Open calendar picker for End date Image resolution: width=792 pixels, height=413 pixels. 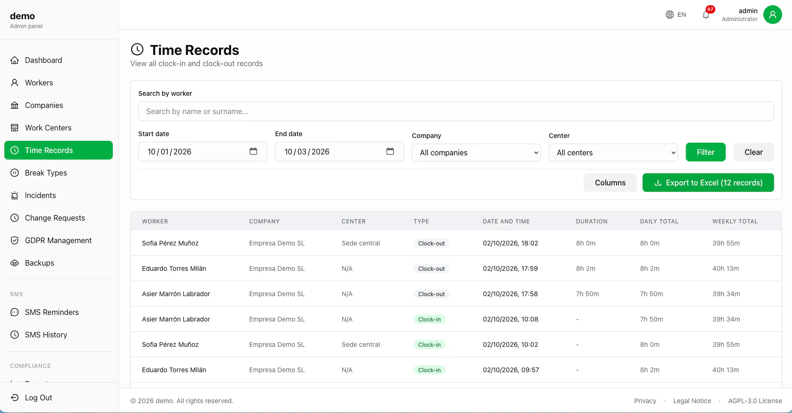click(390, 151)
